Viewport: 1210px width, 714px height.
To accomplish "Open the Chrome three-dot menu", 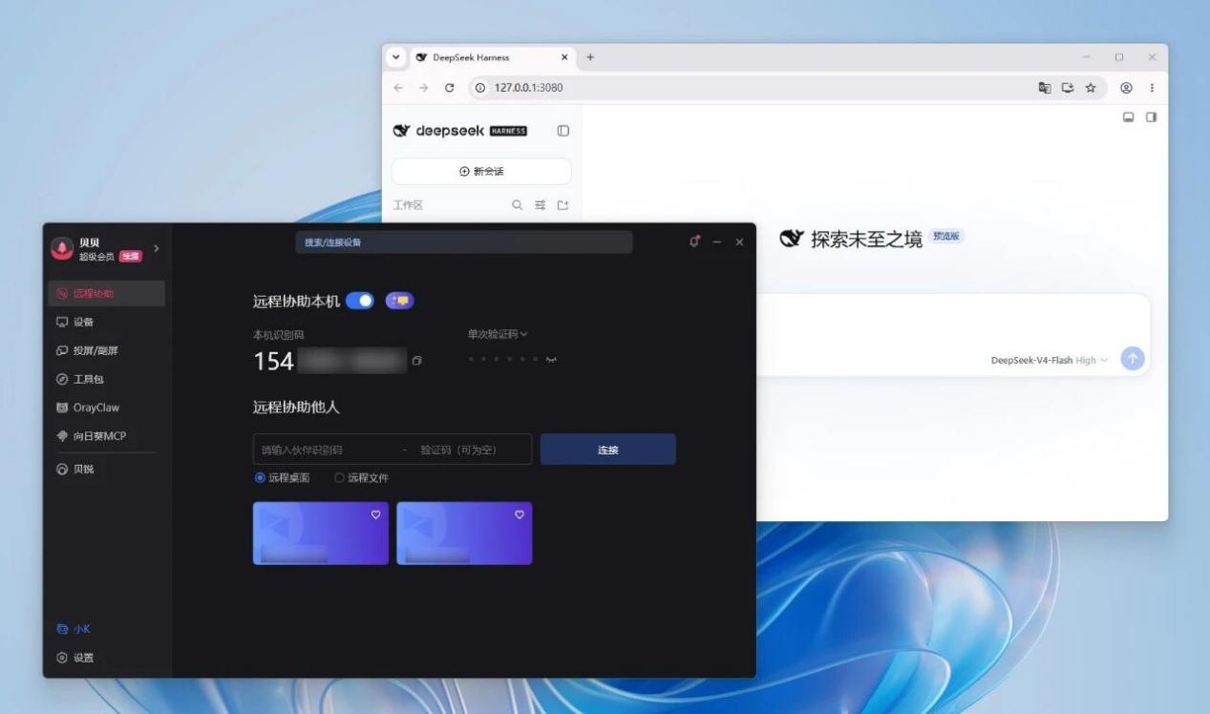I will point(1153,88).
